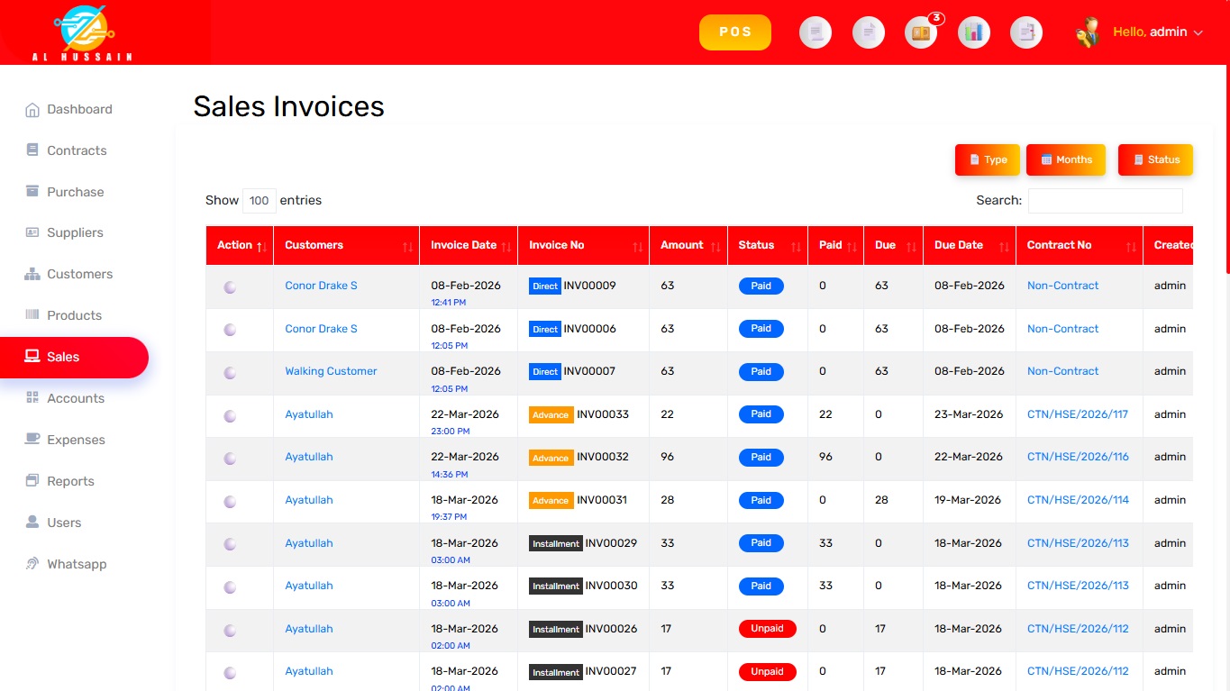
Task: Open action circle for invoice INV00009
Action: (x=230, y=286)
